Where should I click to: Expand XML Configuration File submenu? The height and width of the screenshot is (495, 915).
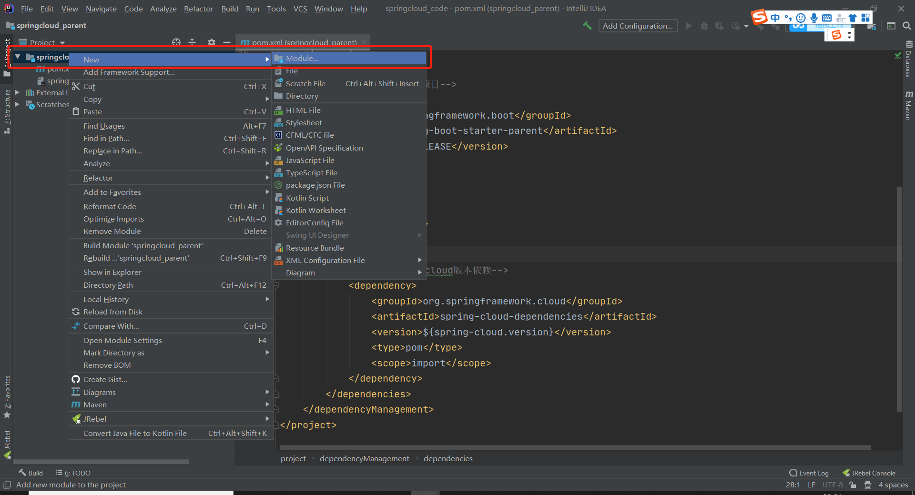pyautogui.click(x=349, y=260)
